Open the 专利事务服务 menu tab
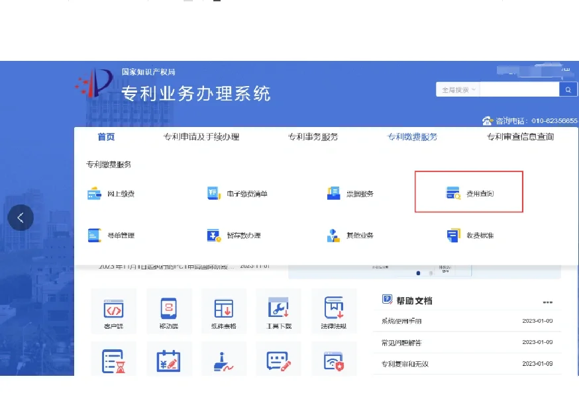This screenshot has height=397, width=579. click(313, 137)
